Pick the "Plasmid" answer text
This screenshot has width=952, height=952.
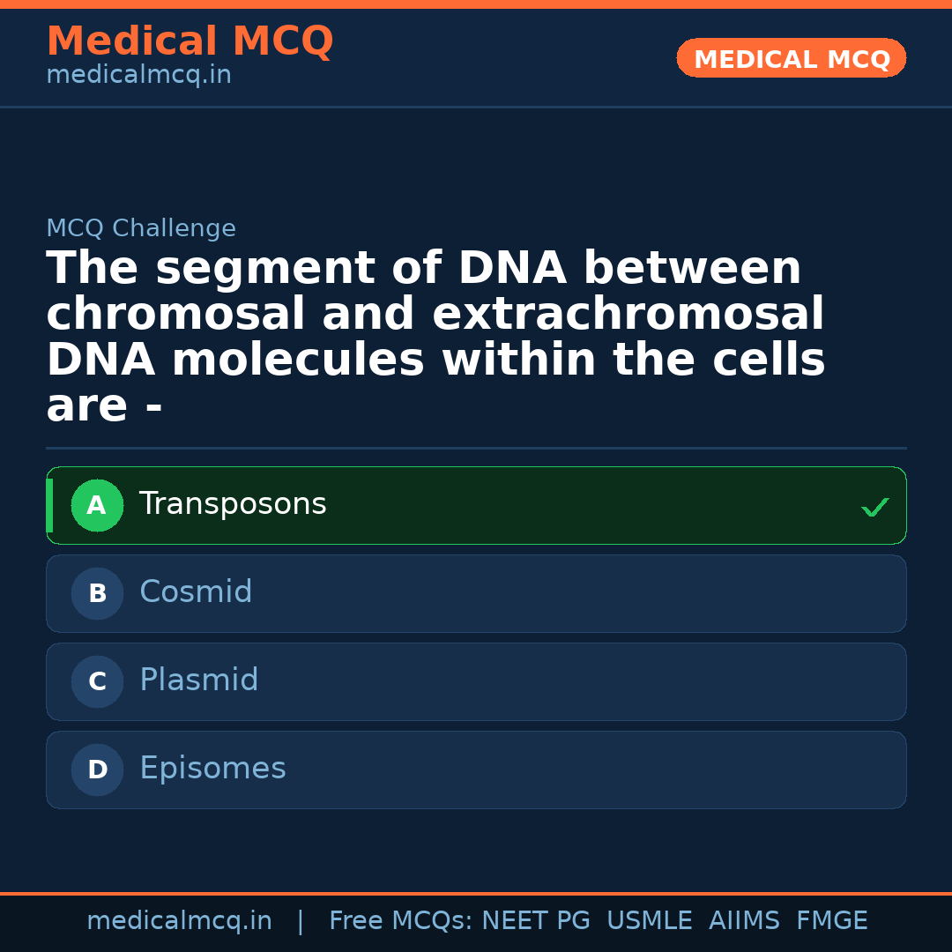[x=199, y=681]
